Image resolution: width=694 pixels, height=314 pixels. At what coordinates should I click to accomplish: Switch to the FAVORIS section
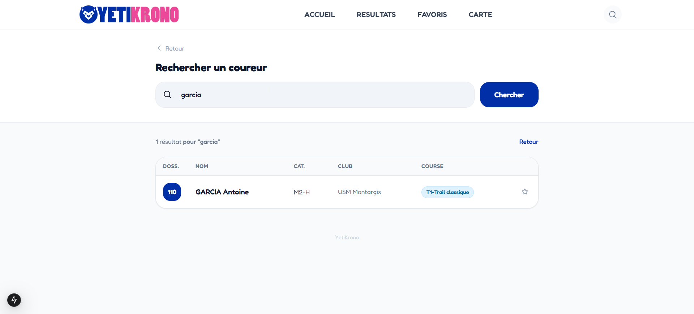point(432,14)
